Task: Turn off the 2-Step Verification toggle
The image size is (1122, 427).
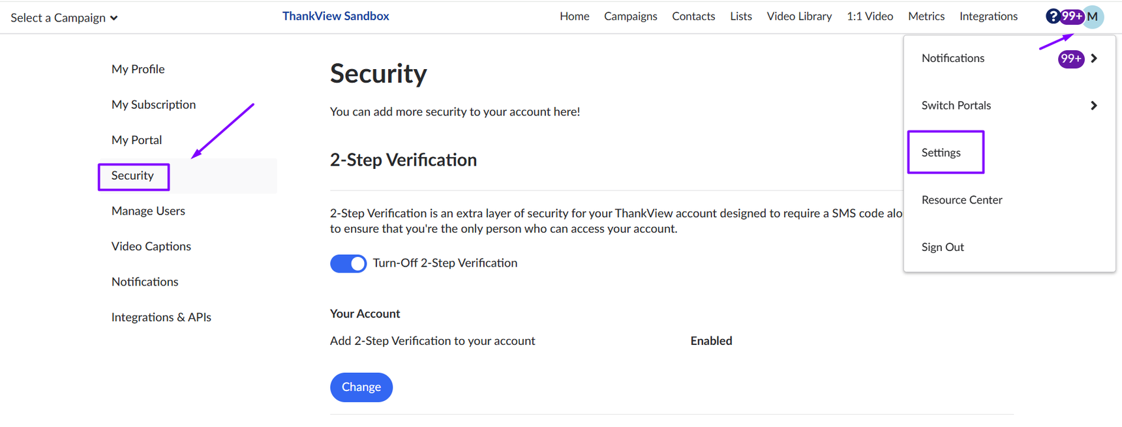Action: [x=348, y=263]
